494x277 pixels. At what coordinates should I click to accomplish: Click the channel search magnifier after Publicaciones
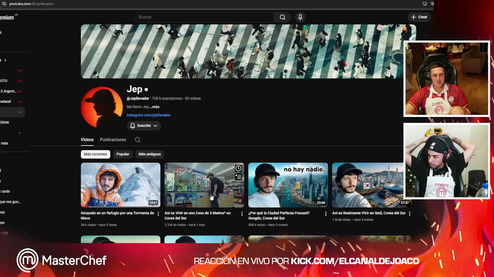[137, 140]
